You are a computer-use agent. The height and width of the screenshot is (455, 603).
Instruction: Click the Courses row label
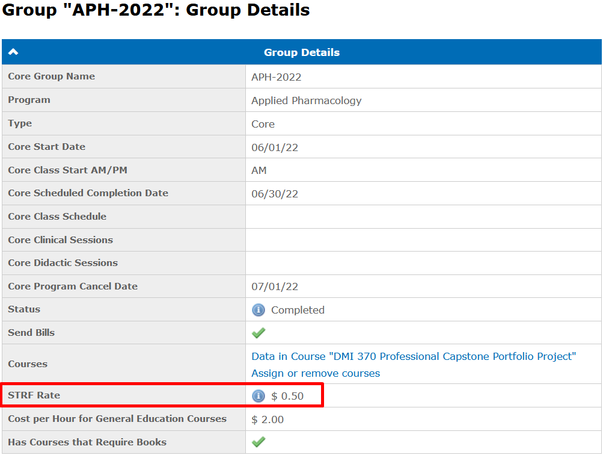coord(28,364)
